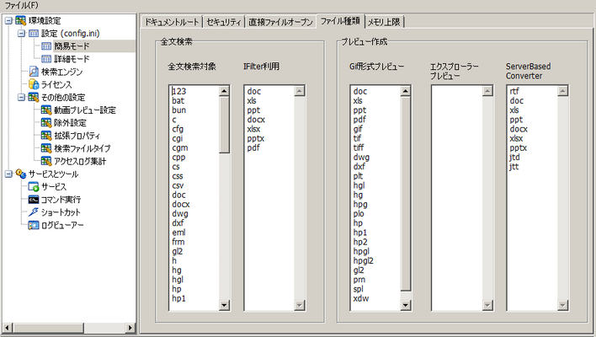
Task: Click the ショートカット lightning icon
Action: [x=34, y=212]
